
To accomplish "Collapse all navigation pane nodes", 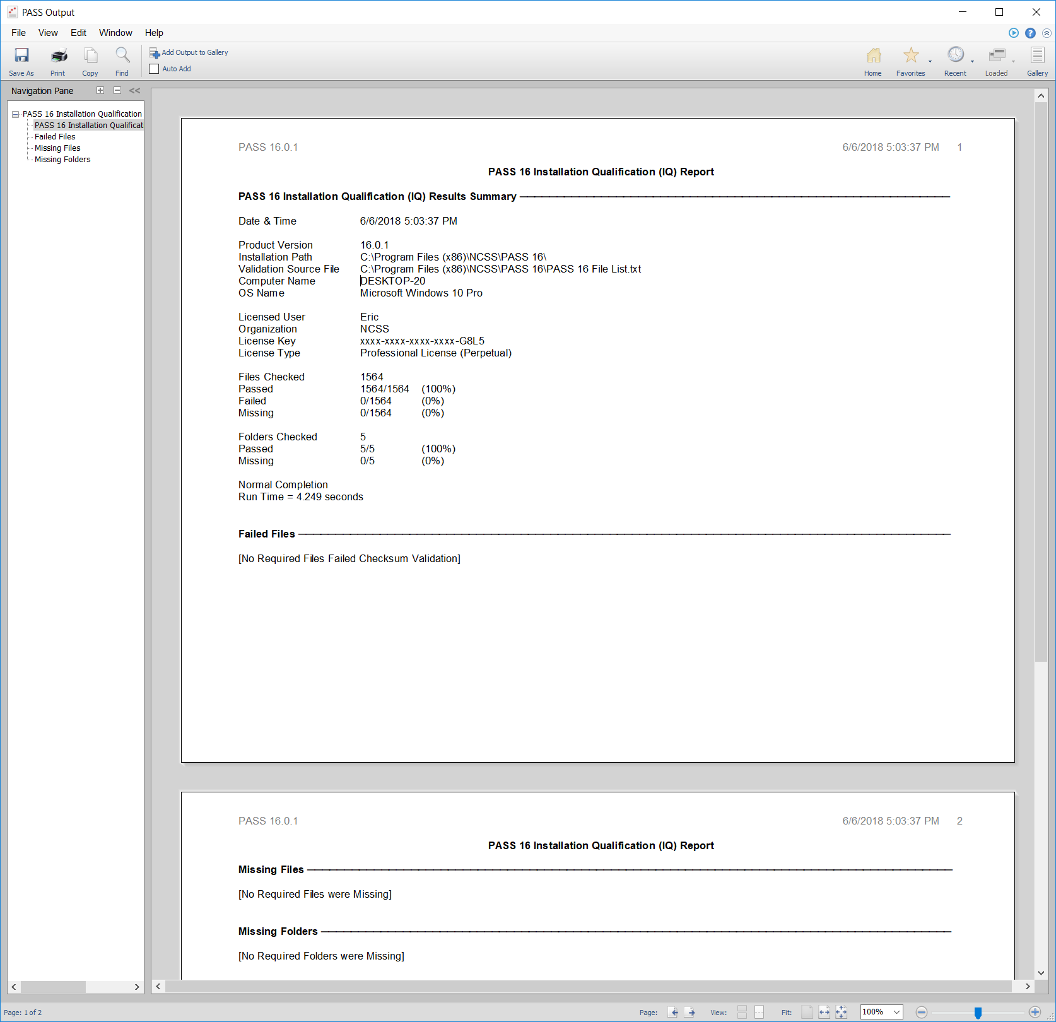I will [x=117, y=90].
